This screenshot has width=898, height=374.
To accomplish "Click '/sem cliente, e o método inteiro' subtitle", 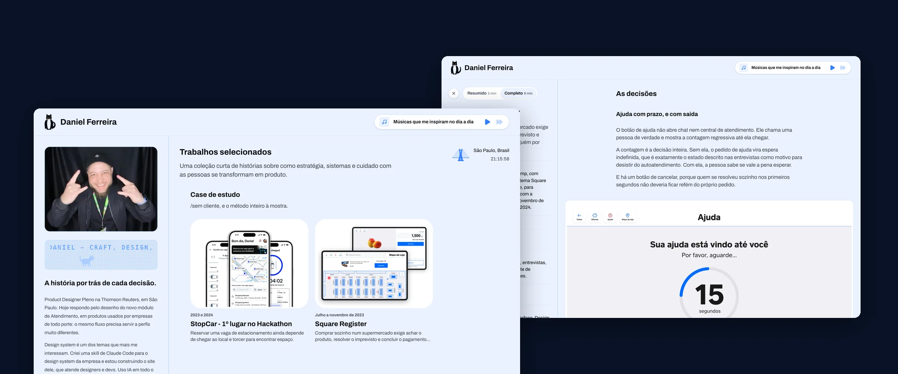I will point(239,206).
